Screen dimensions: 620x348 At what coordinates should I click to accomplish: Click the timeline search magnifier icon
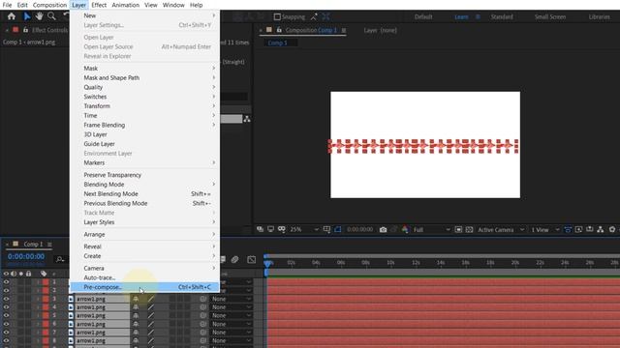coord(60,259)
